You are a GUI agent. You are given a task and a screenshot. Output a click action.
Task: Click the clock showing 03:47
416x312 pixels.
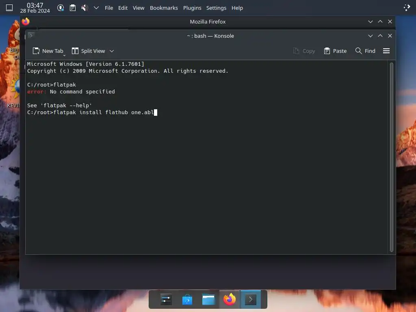[35, 5]
